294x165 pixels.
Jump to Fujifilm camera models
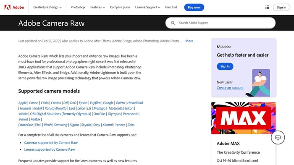95,103
